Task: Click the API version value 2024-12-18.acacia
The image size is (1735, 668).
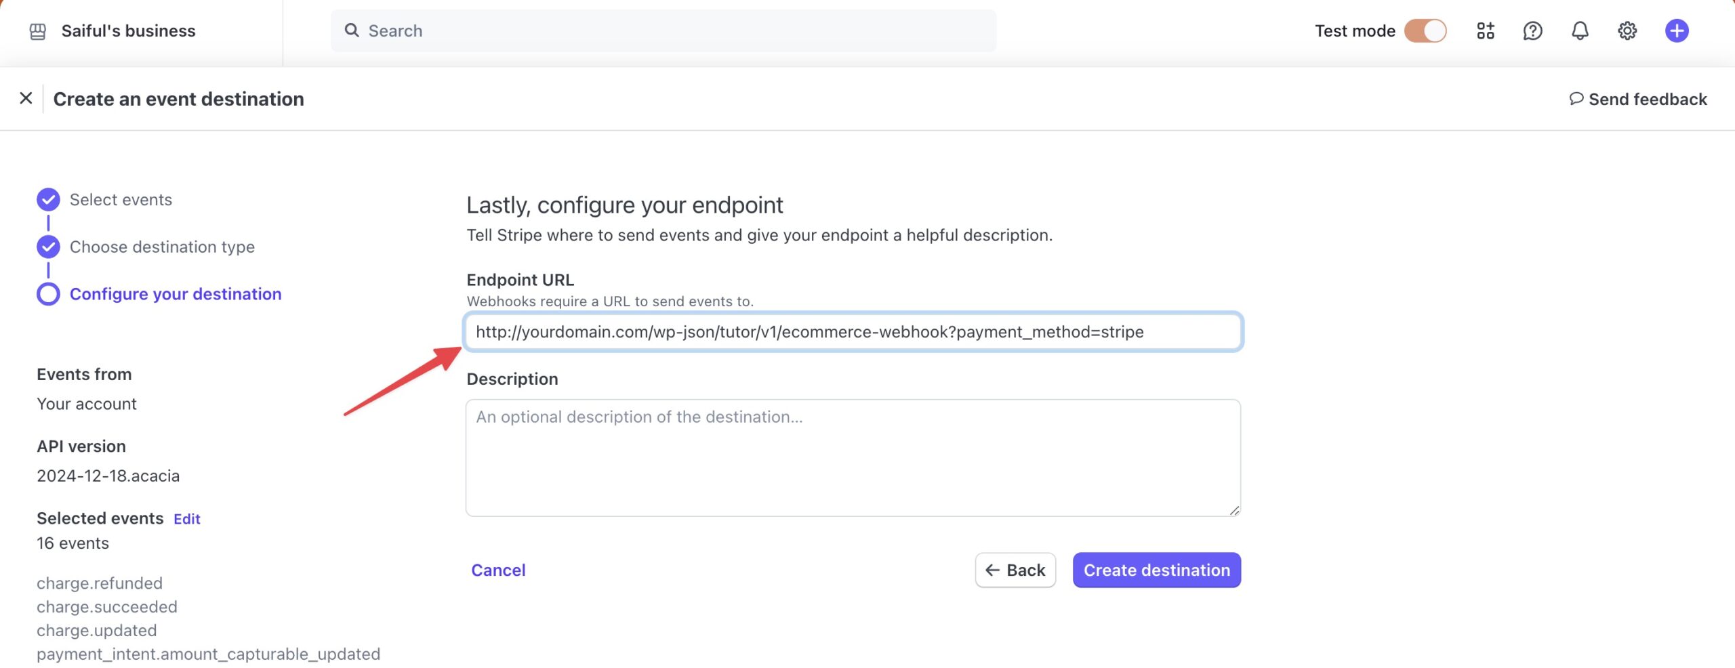Action: point(108,476)
